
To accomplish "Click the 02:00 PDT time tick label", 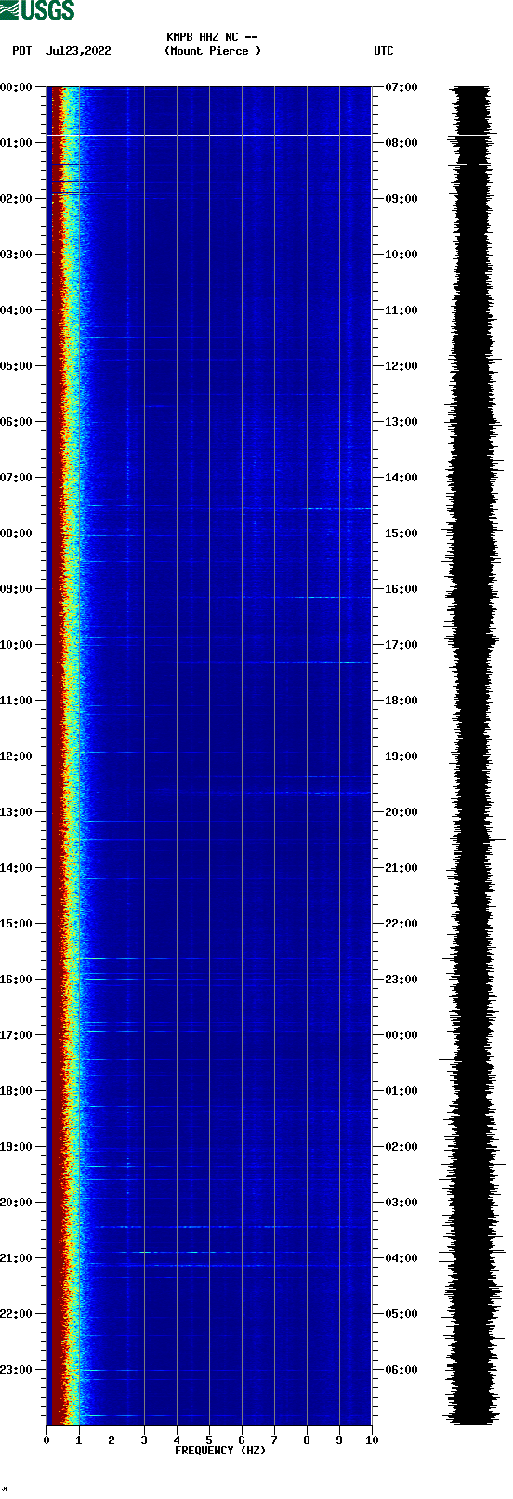I will pos(16,199).
